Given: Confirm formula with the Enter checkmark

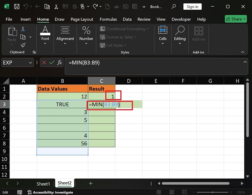Looking at the screenshot, I should tap(52, 62).
